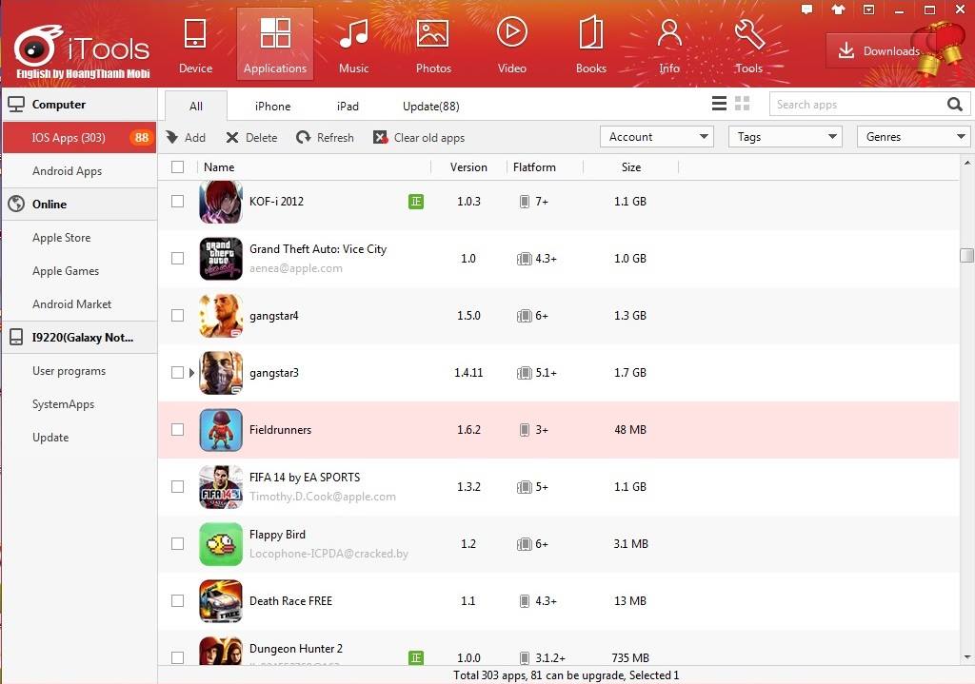The height and width of the screenshot is (684, 975).
Task: Open the Tools section
Action: 748,46
